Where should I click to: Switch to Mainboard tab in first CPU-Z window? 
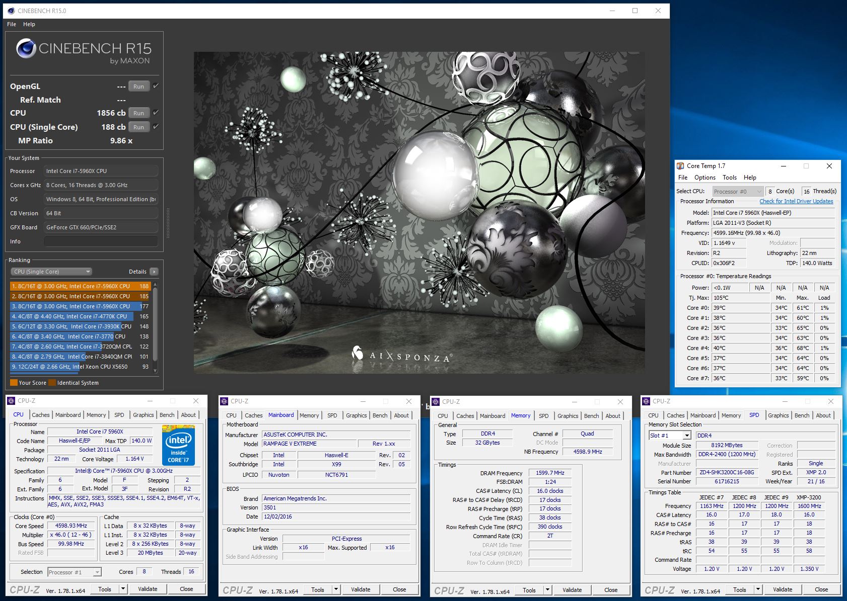[x=68, y=415]
